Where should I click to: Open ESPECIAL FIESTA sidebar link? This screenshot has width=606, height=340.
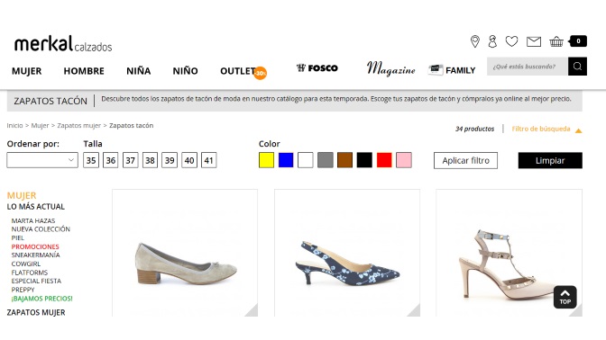(36, 281)
